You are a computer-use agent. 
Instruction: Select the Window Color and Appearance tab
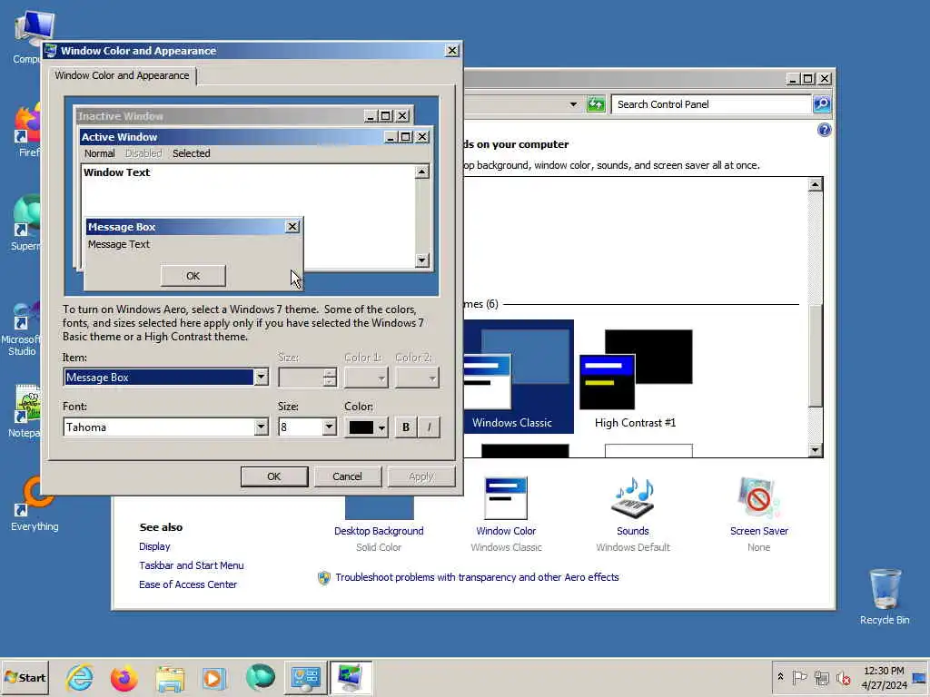coord(122,75)
